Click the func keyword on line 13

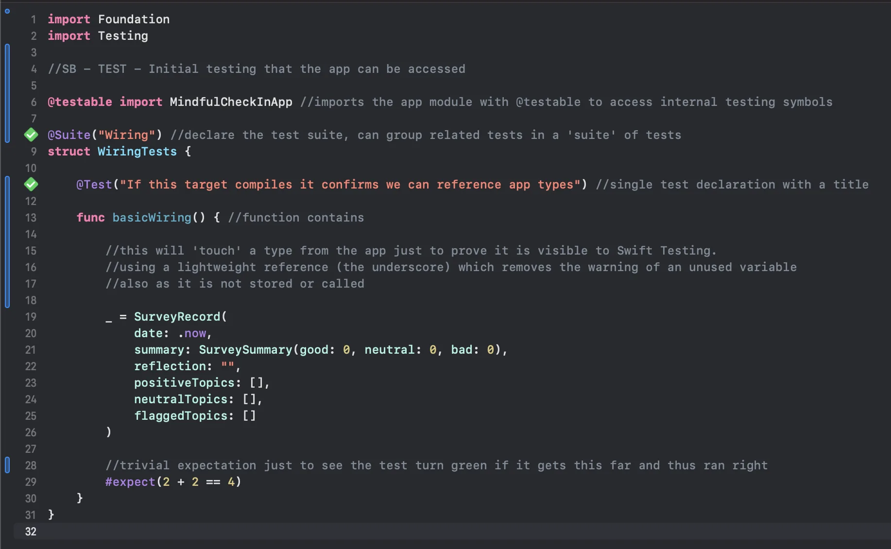click(x=91, y=218)
